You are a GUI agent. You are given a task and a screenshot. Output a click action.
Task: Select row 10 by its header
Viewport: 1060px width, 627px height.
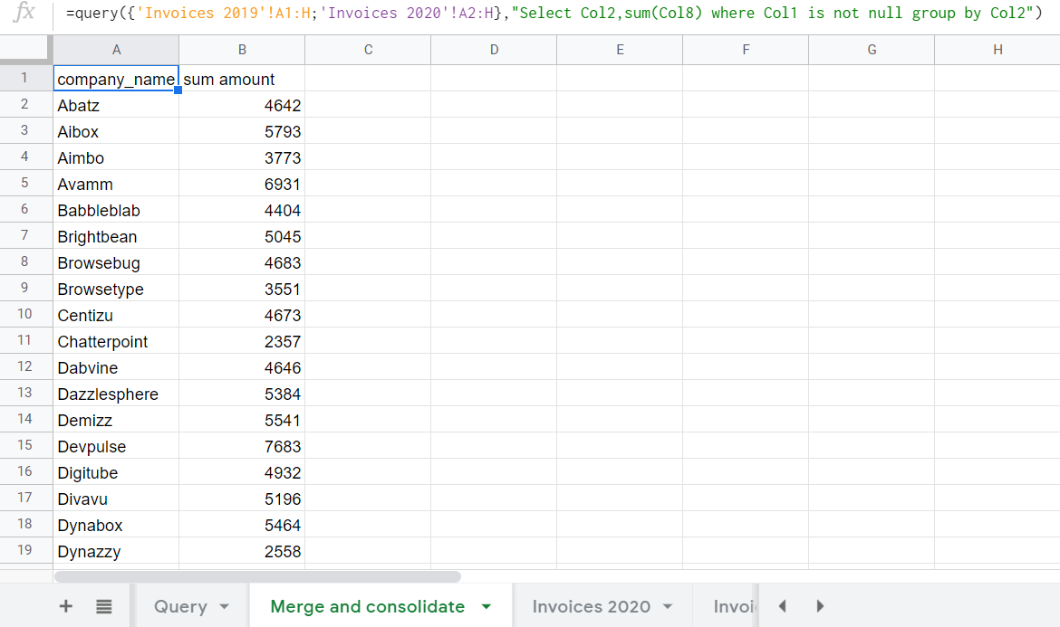[x=26, y=315]
